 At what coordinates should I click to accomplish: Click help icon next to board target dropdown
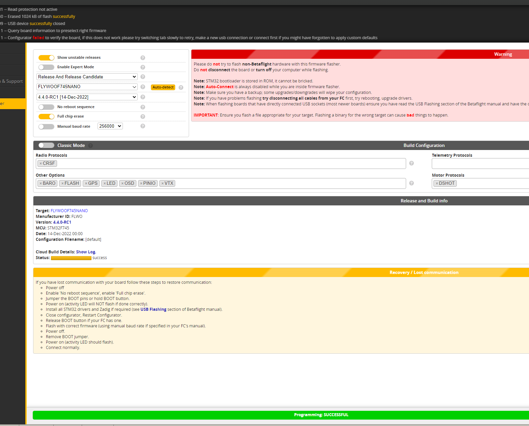click(x=143, y=87)
